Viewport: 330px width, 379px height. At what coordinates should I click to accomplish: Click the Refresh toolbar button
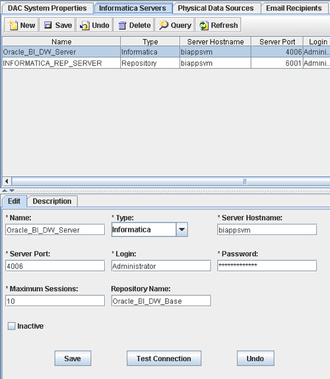point(218,25)
